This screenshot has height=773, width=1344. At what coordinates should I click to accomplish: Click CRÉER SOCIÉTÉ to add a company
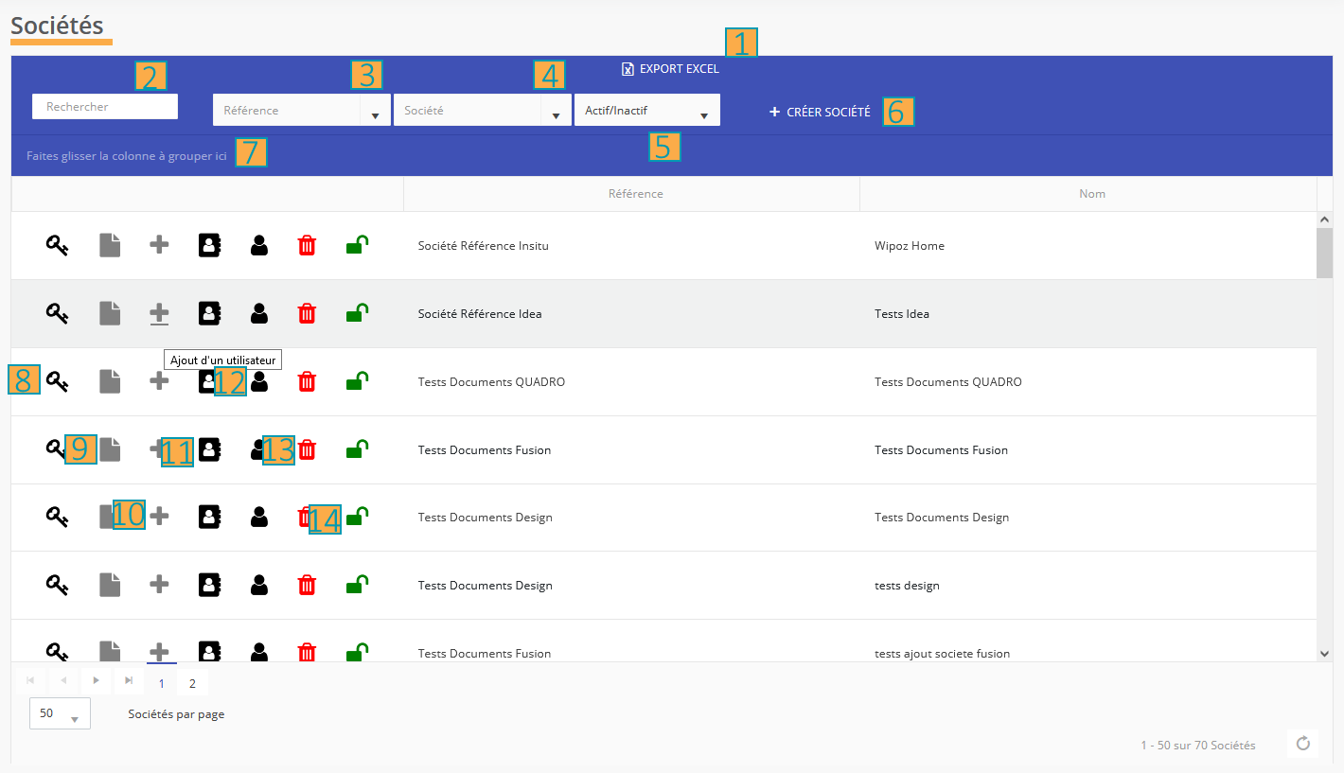click(820, 112)
